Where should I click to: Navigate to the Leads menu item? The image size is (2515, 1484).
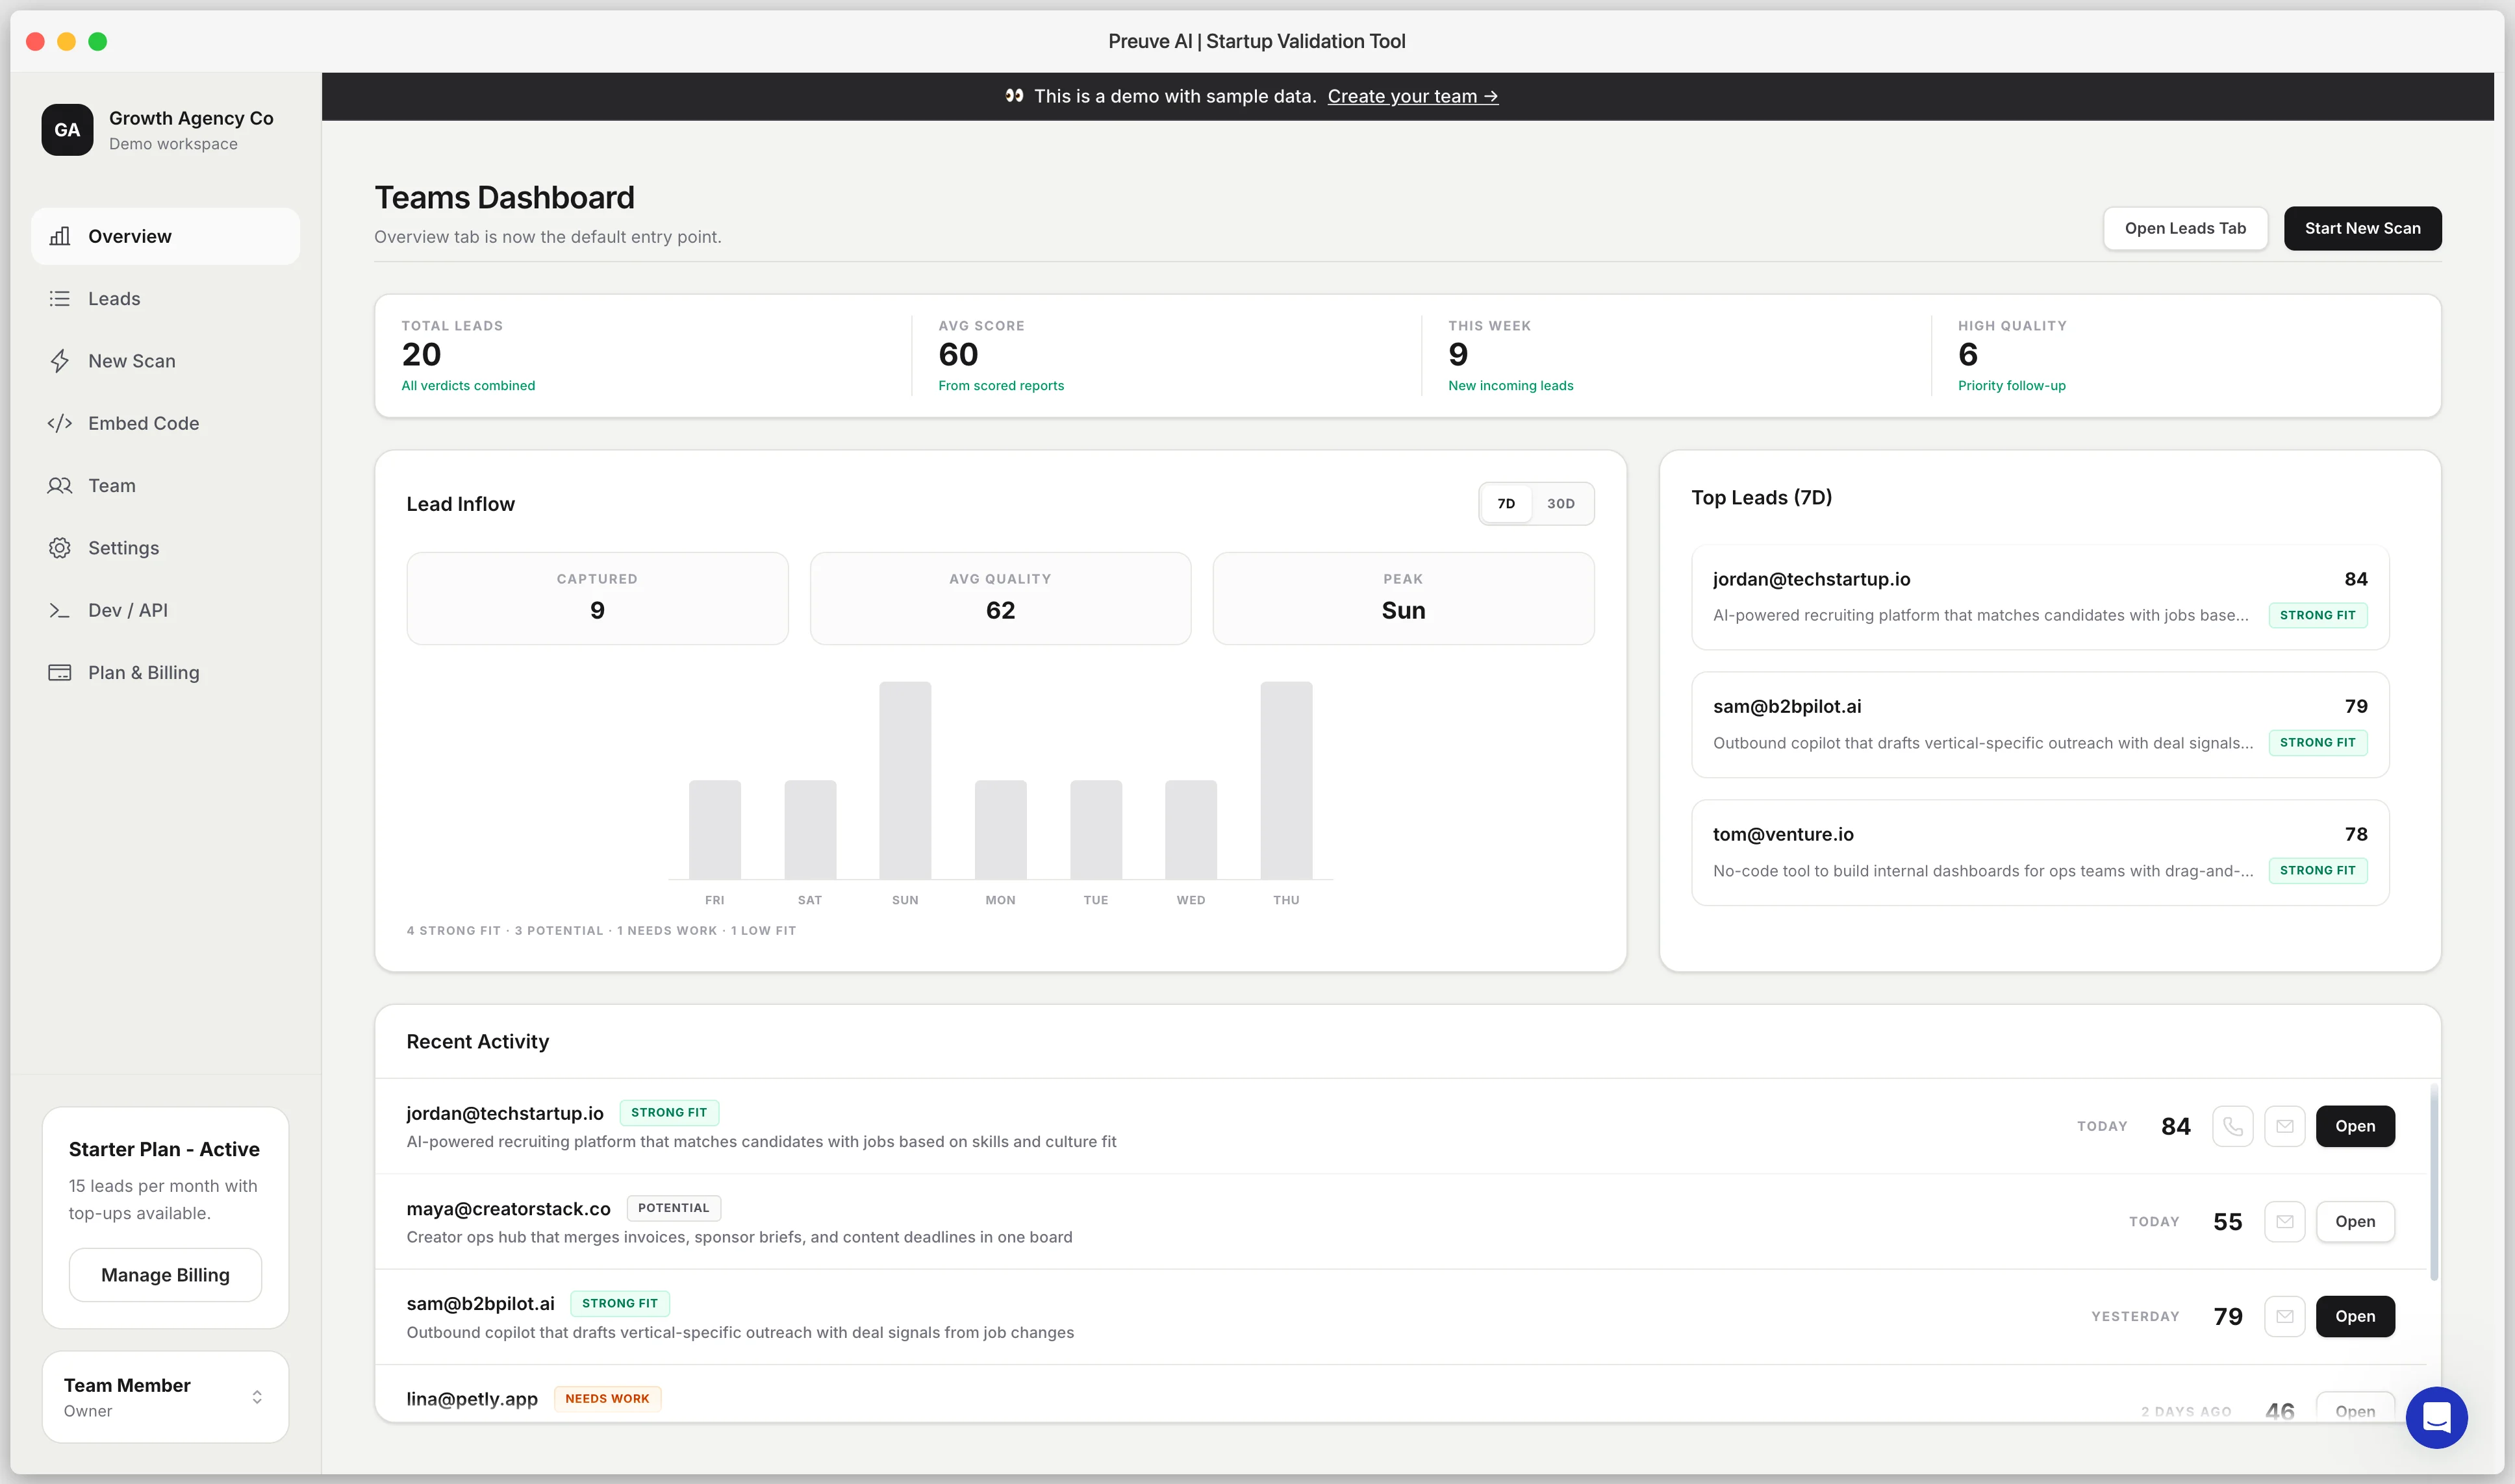click(114, 299)
